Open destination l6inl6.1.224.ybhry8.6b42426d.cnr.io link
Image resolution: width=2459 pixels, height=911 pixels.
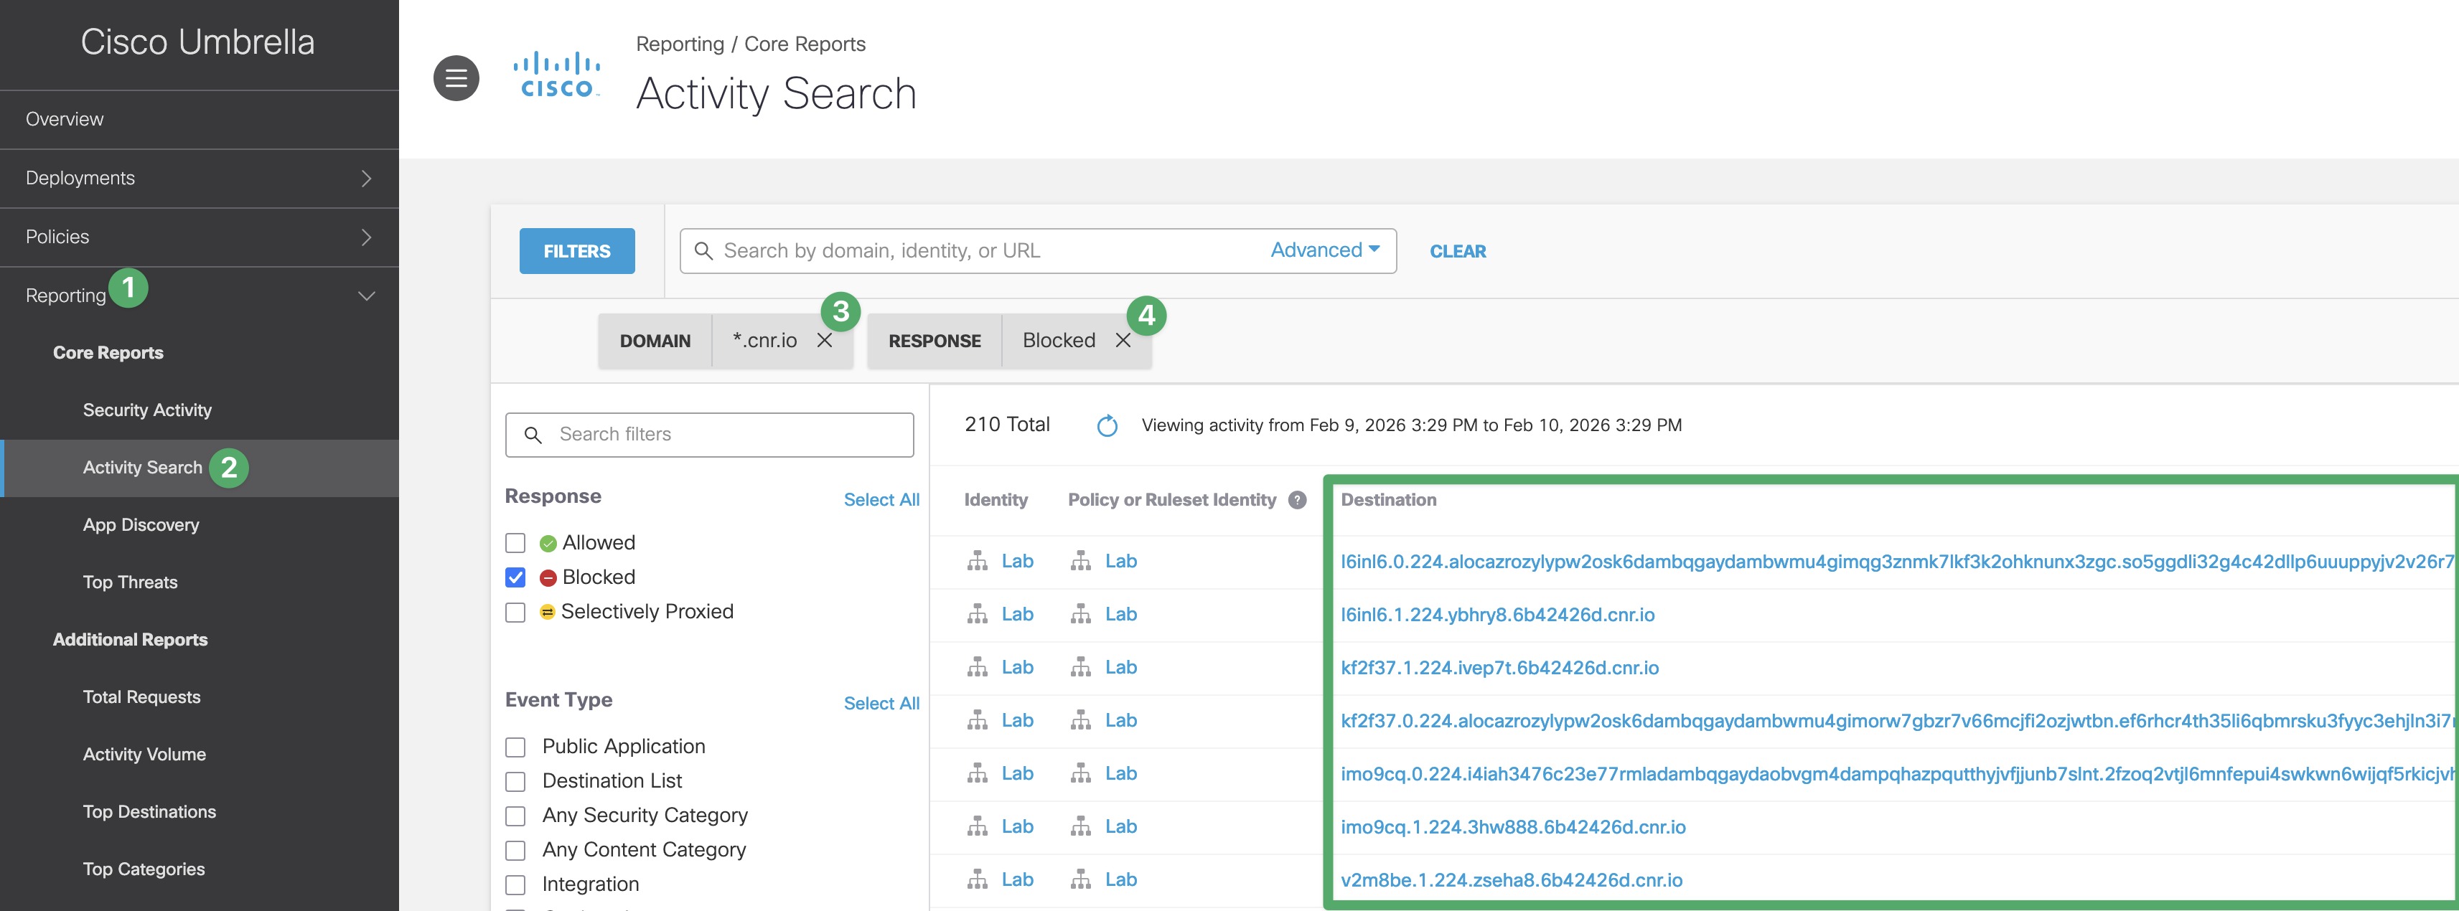point(1497,614)
